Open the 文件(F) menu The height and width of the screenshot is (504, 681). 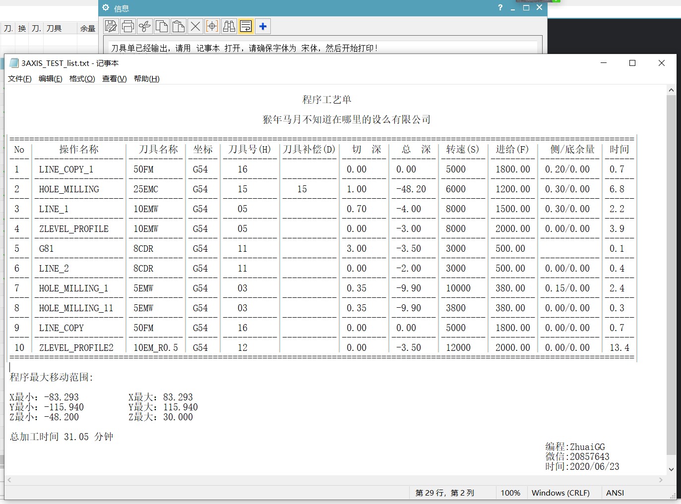[x=20, y=79]
